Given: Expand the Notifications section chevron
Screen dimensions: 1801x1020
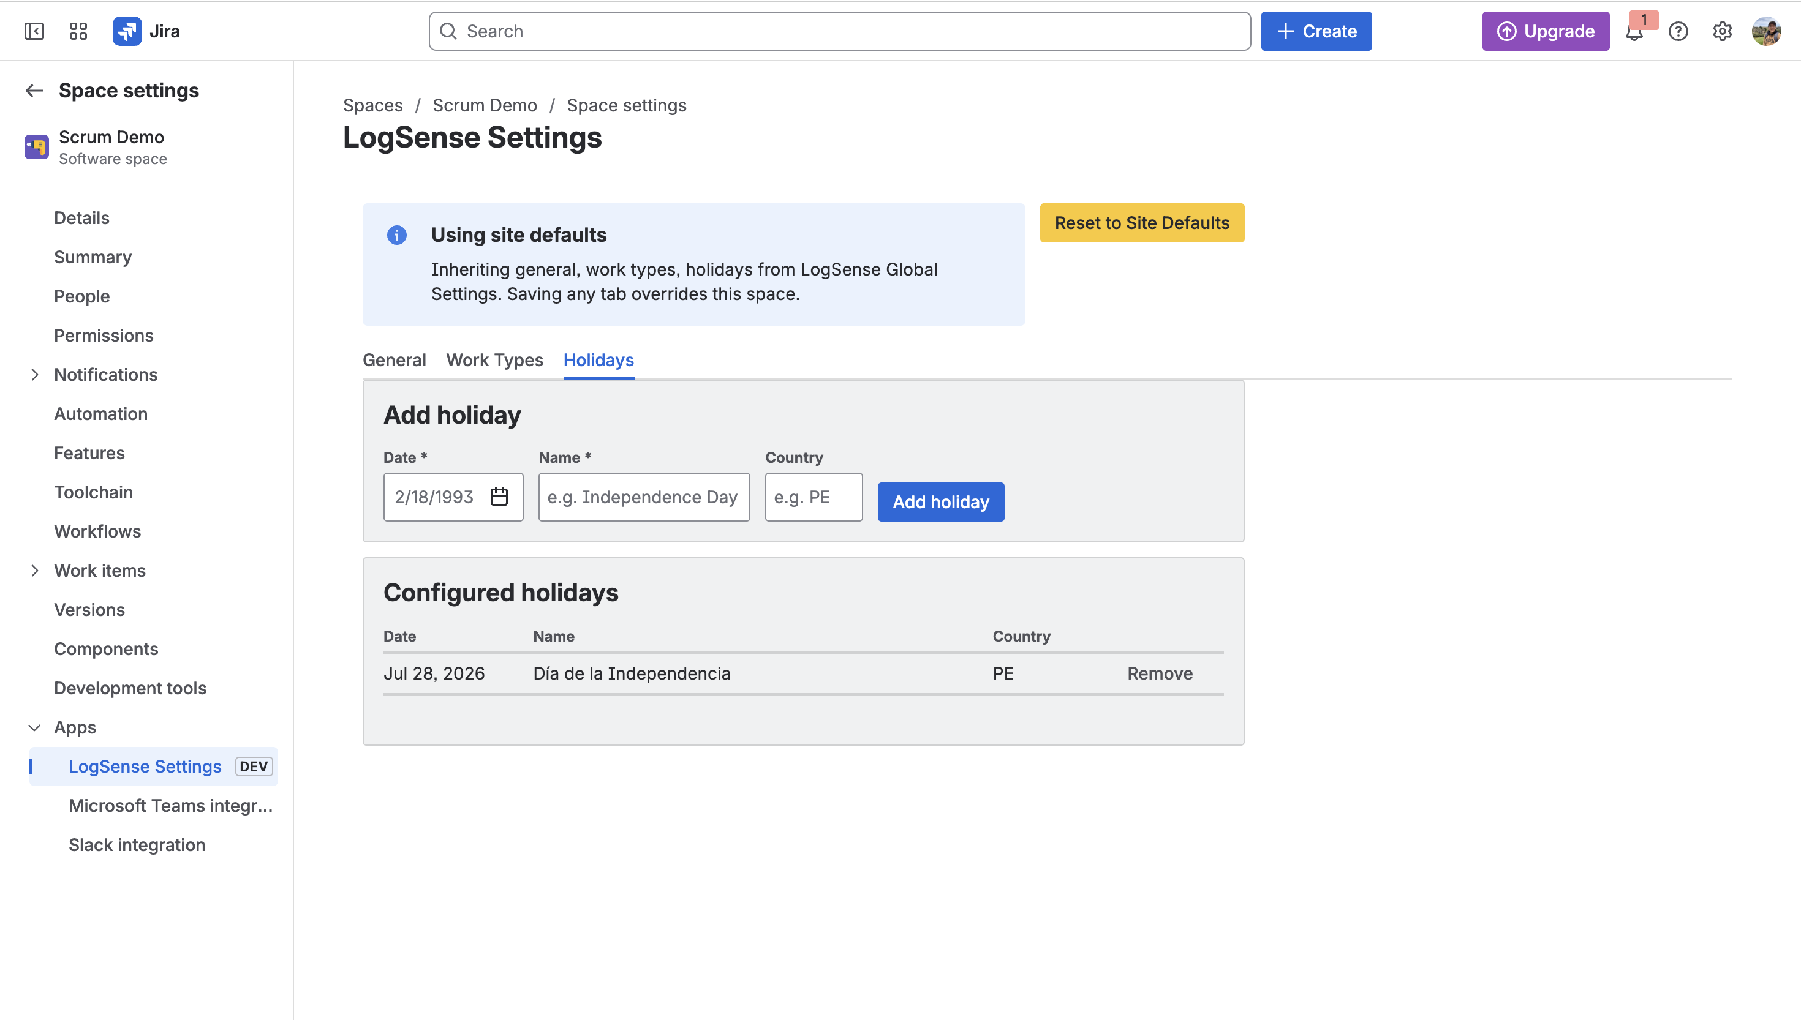Looking at the screenshot, I should [x=34, y=375].
